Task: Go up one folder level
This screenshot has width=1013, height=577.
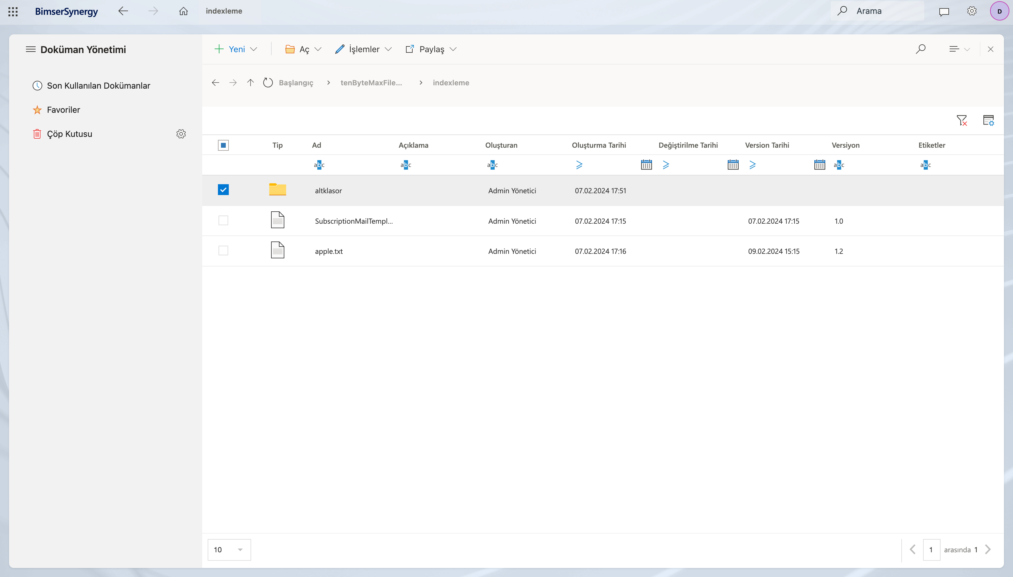Action: point(250,82)
